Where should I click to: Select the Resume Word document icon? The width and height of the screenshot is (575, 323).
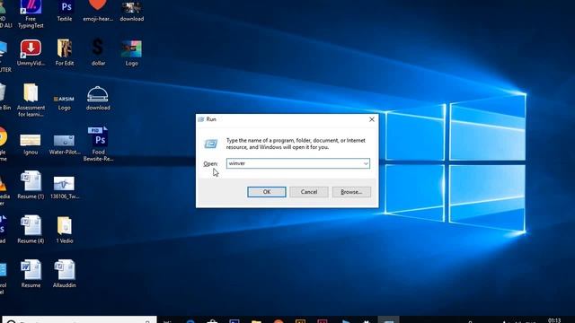pyautogui.click(x=31, y=274)
